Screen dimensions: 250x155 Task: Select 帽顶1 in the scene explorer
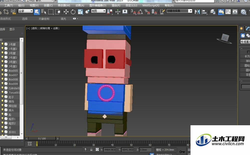pos(12,119)
